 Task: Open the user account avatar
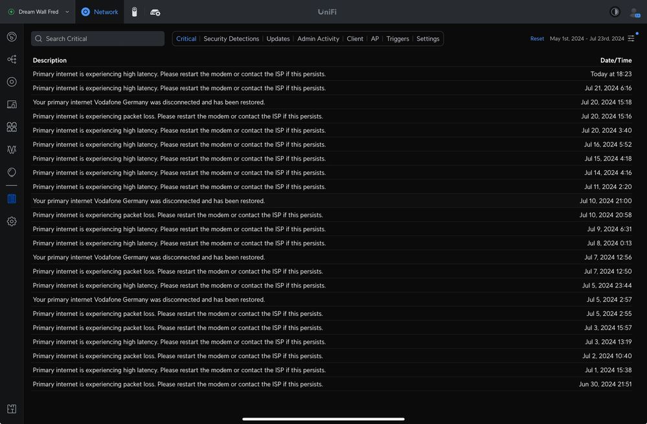(x=635, y=12)
